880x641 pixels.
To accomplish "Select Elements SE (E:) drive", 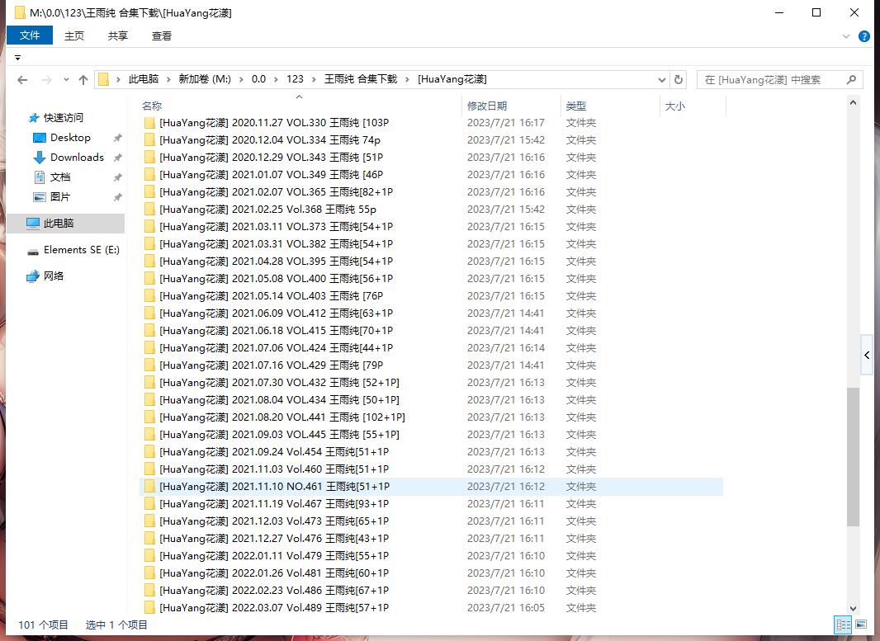I will tap(82, 250).
